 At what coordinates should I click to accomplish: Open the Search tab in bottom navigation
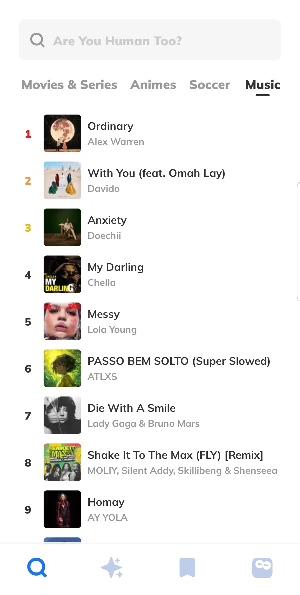tap(37, 567)
